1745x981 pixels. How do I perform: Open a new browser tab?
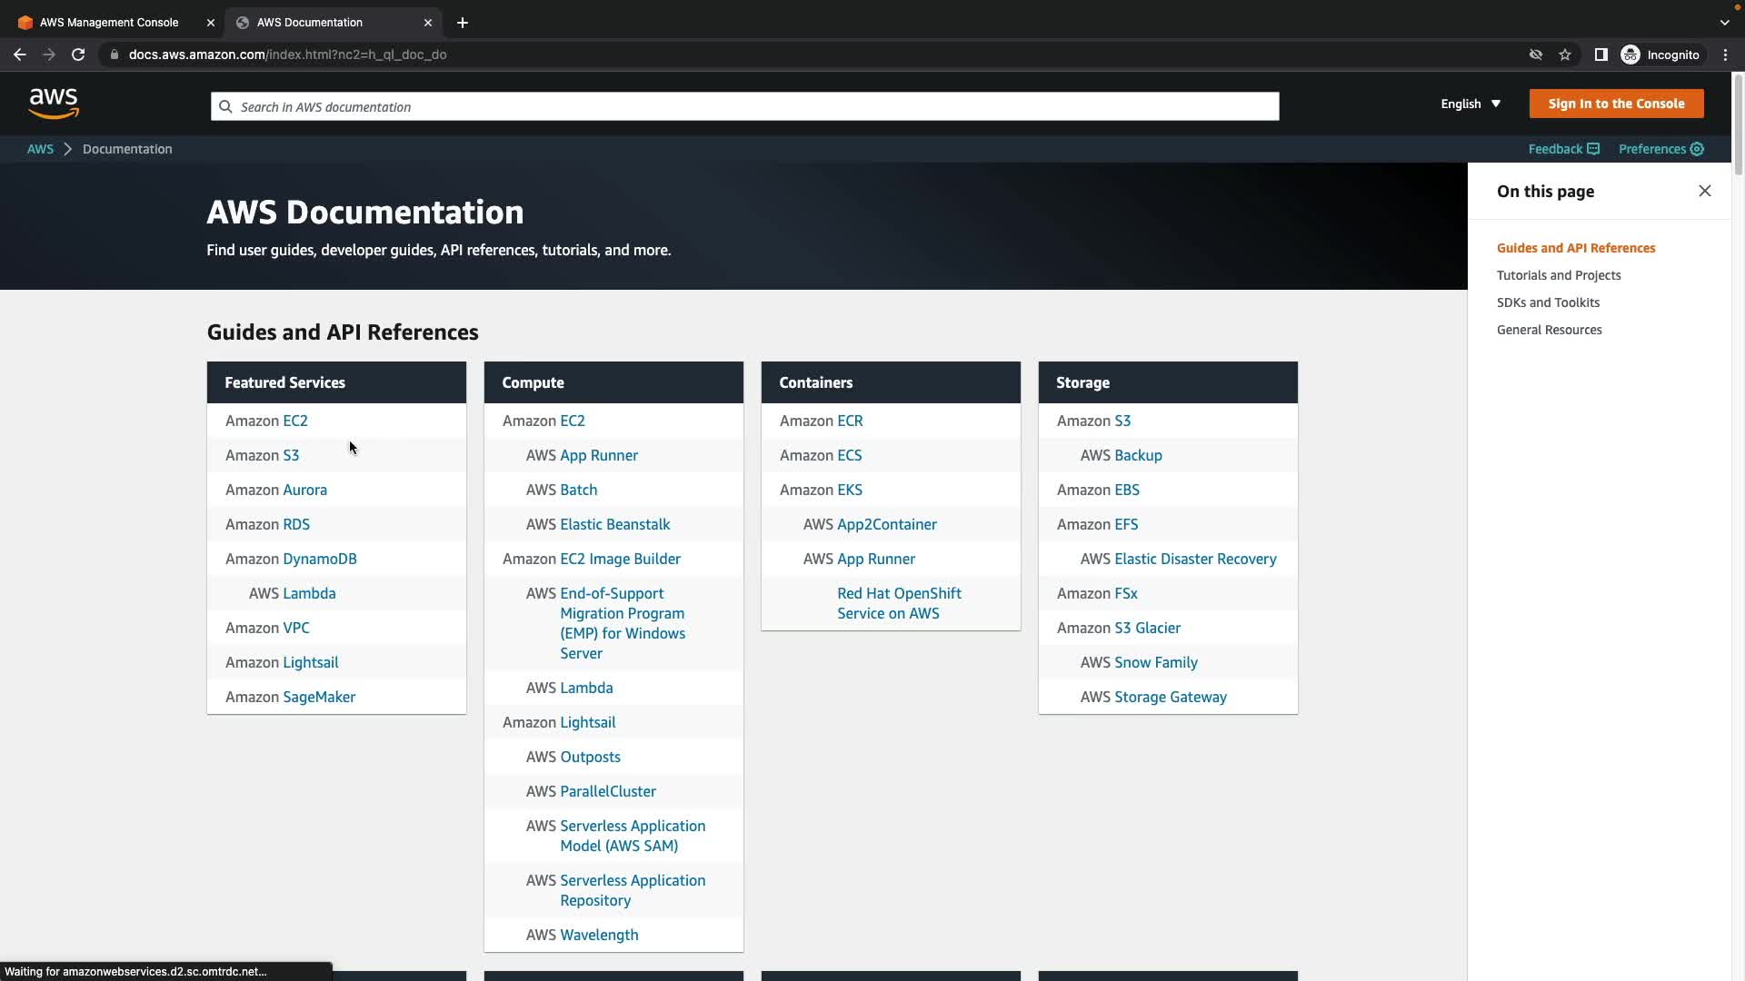[463, 23]
